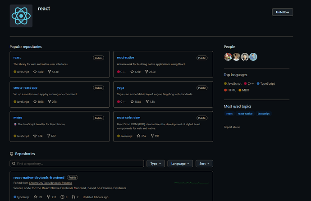The height and width of the screenshot is (201, 311).
Task: Click Public badge on metro card
Action: click(98, 118)
